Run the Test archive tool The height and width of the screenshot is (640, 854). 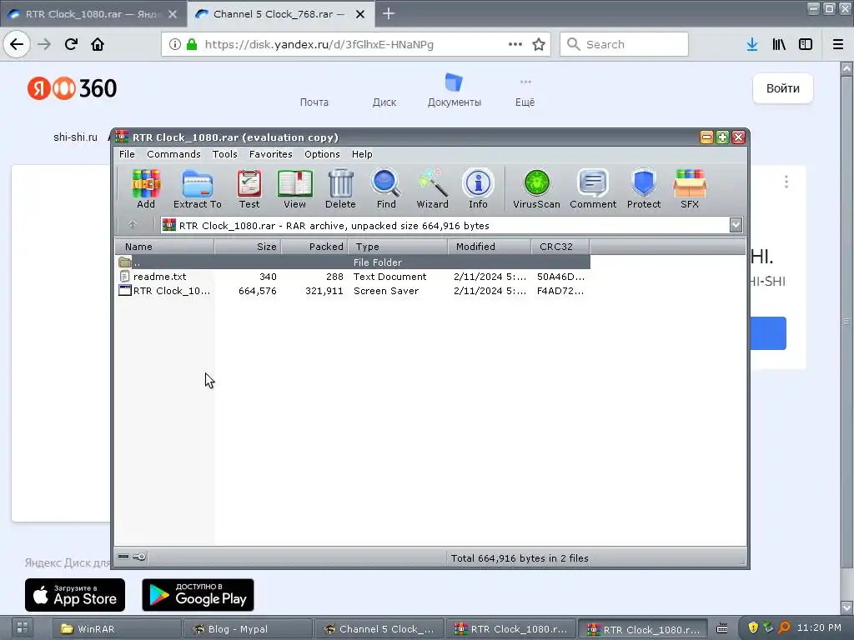point(249,189)
